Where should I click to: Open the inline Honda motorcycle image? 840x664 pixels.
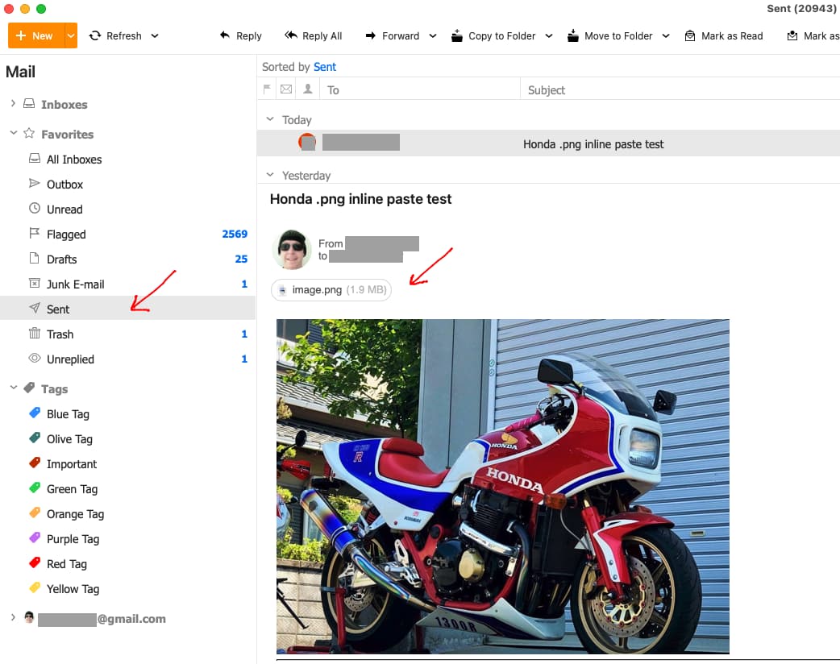502,486
